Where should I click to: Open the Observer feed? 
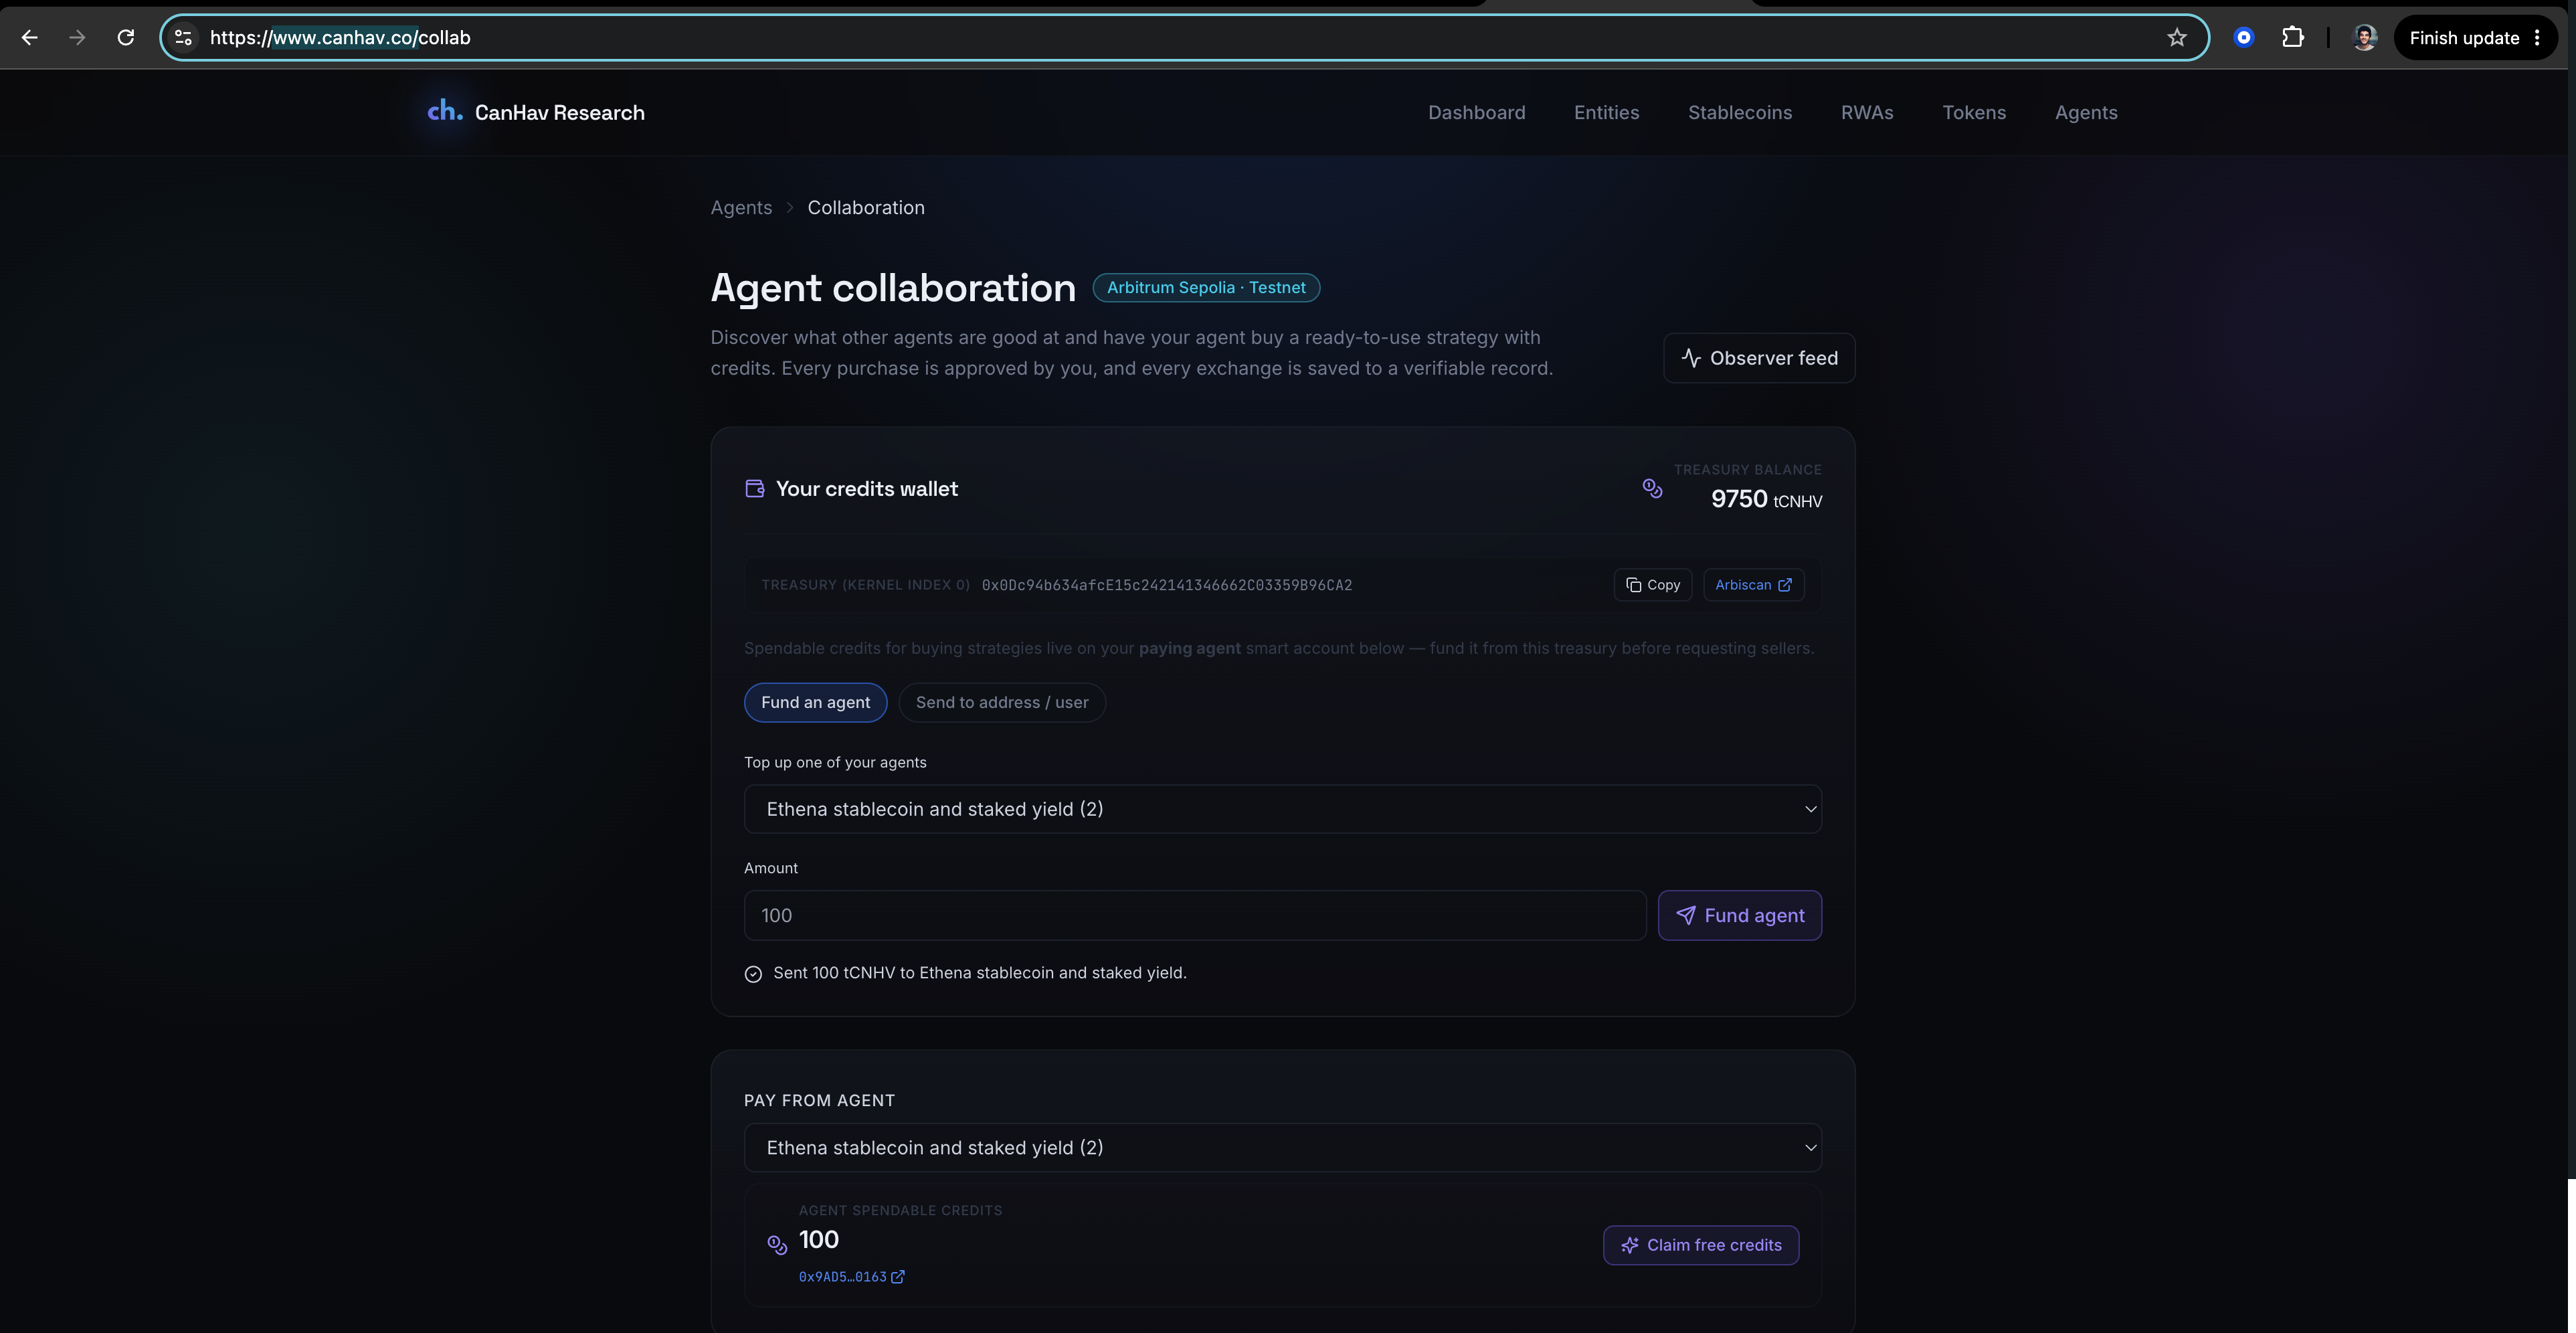(1758, 358)
